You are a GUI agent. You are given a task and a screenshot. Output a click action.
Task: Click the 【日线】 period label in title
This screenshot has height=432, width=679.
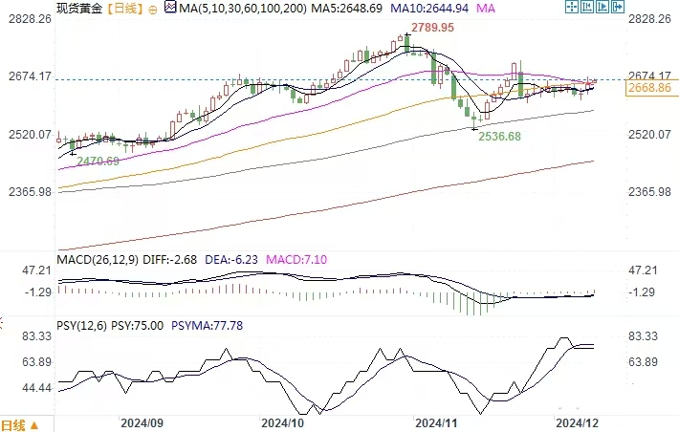click(124, 9)
